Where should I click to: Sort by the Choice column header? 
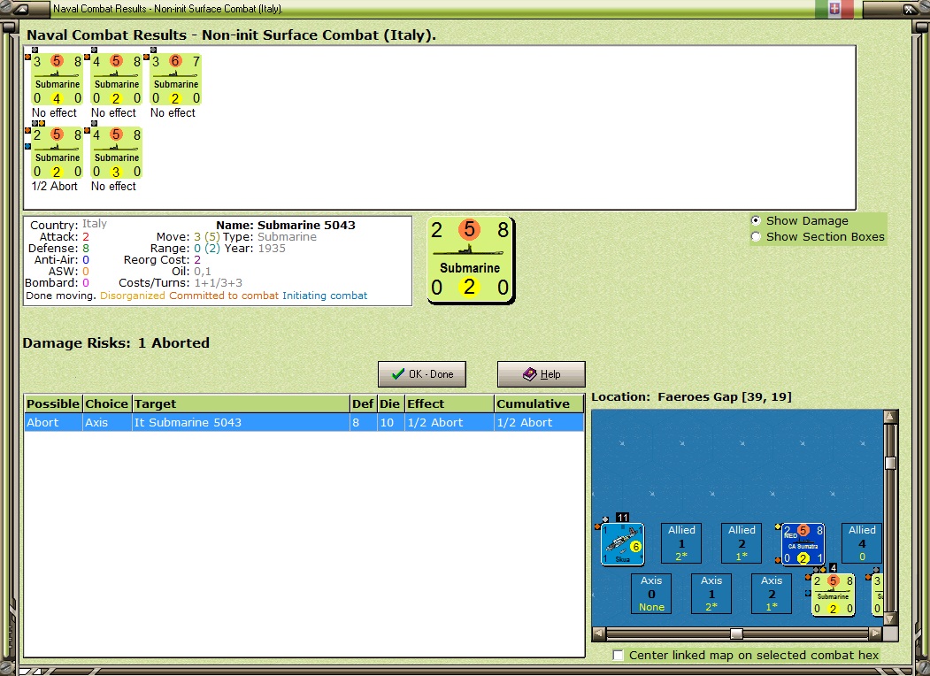[x=107, y=403]
